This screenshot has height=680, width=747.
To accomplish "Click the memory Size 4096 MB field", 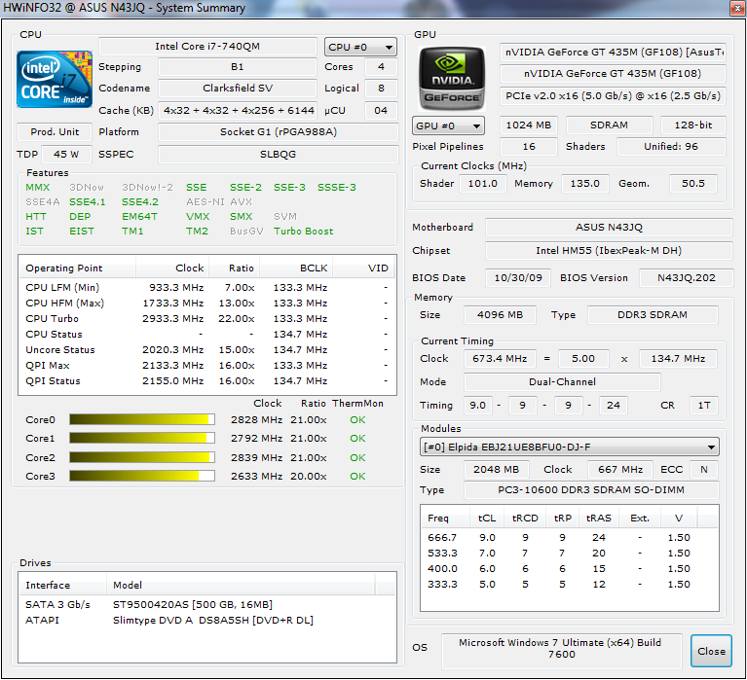I will pyautogui.click(x=500, y=315).
